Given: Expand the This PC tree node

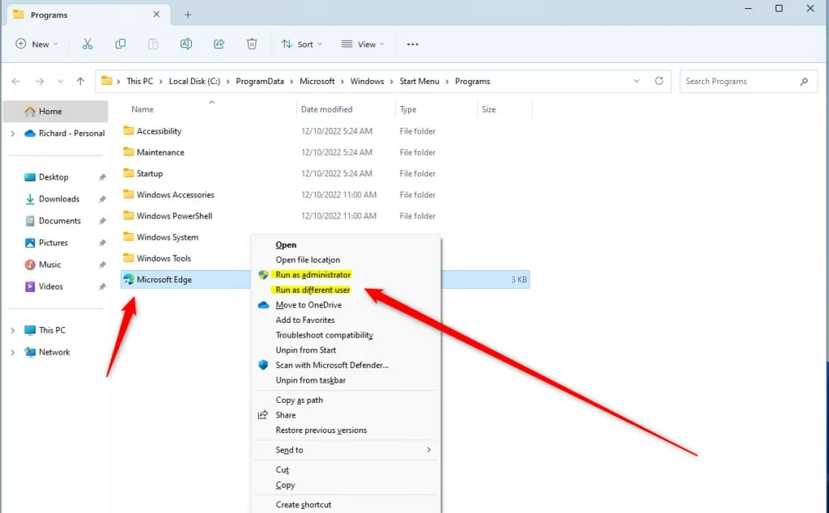Looking at the screenshot, I should (13, 330).
